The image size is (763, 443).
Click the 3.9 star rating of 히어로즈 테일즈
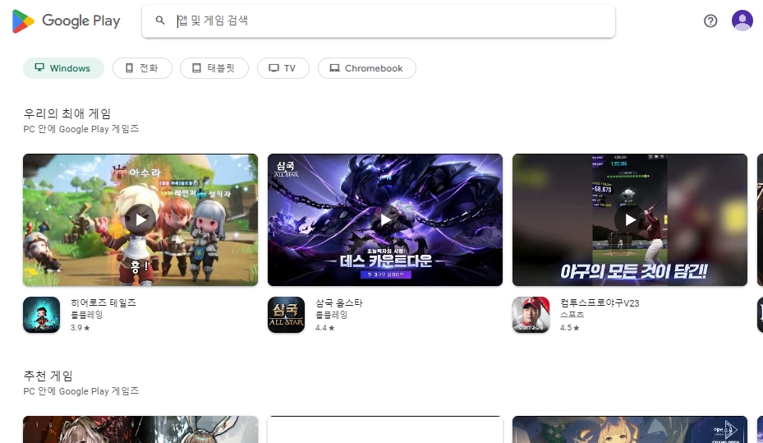[80, 328]
